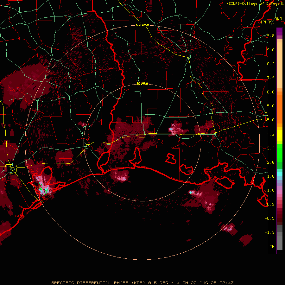Click the 9.8 value on the color scale

[x=271, y=35]
